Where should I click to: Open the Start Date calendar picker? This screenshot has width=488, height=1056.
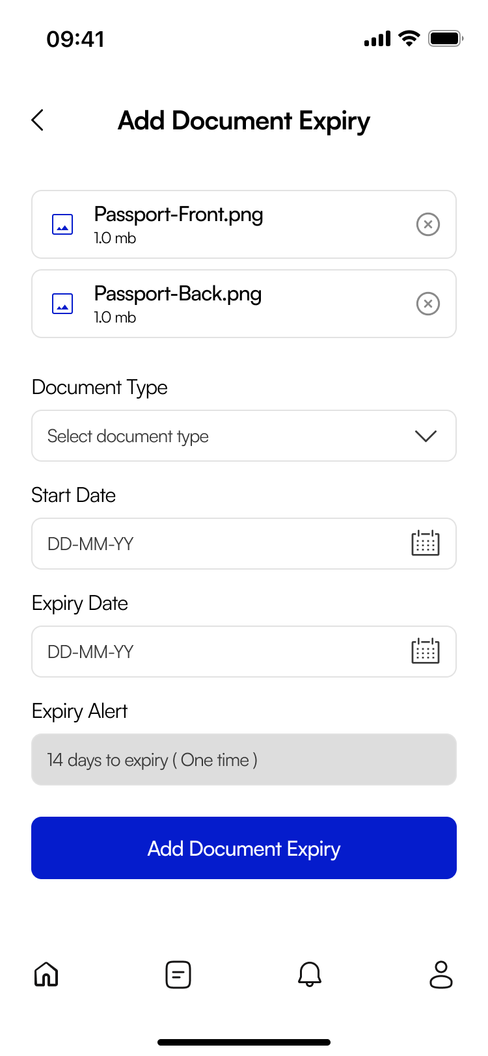pyautogui.click(x=426, y=543)
